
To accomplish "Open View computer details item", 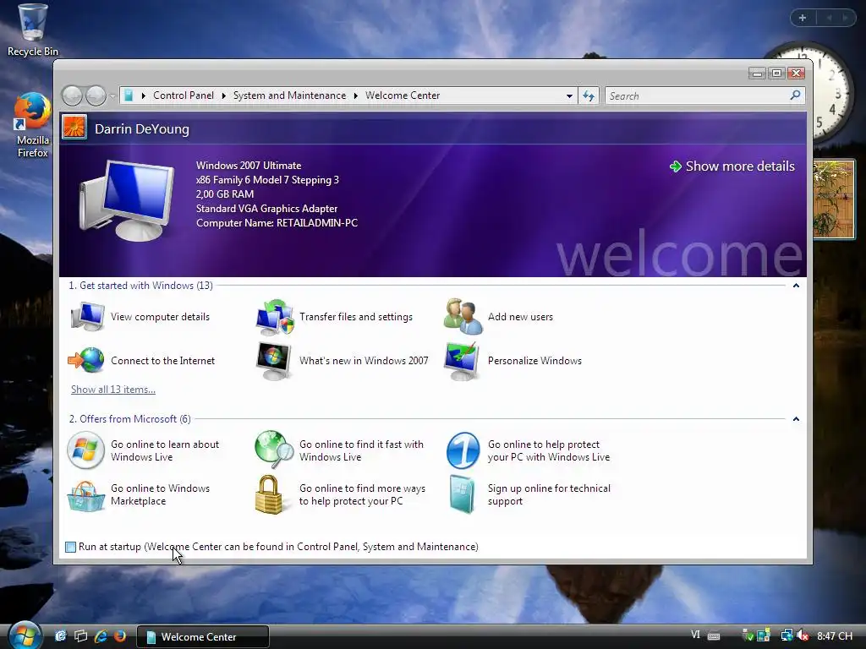I will click(141, 317).
